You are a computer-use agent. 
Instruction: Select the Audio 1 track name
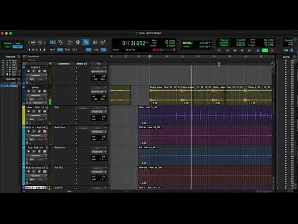(35, 67)
